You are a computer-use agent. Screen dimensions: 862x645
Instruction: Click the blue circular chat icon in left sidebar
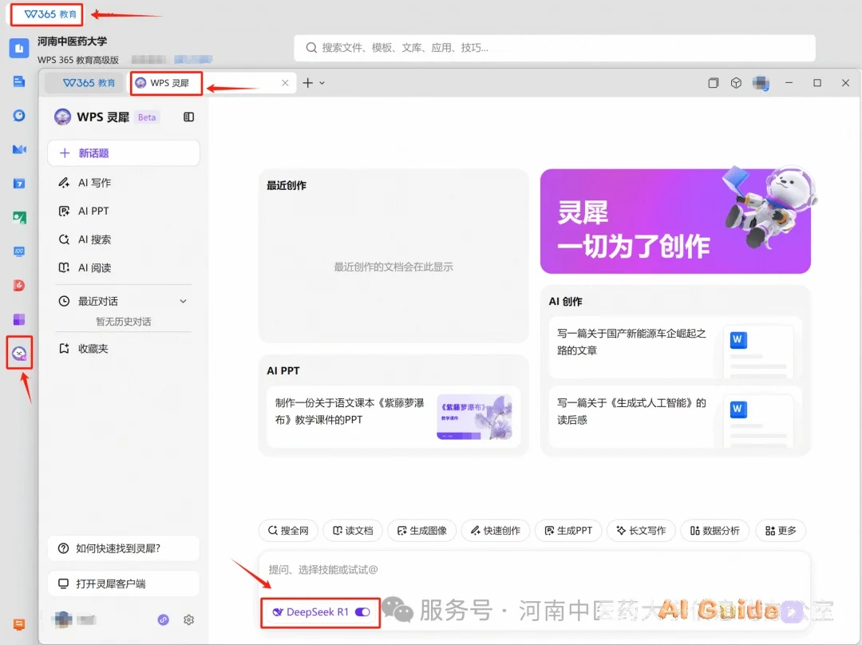19,116
